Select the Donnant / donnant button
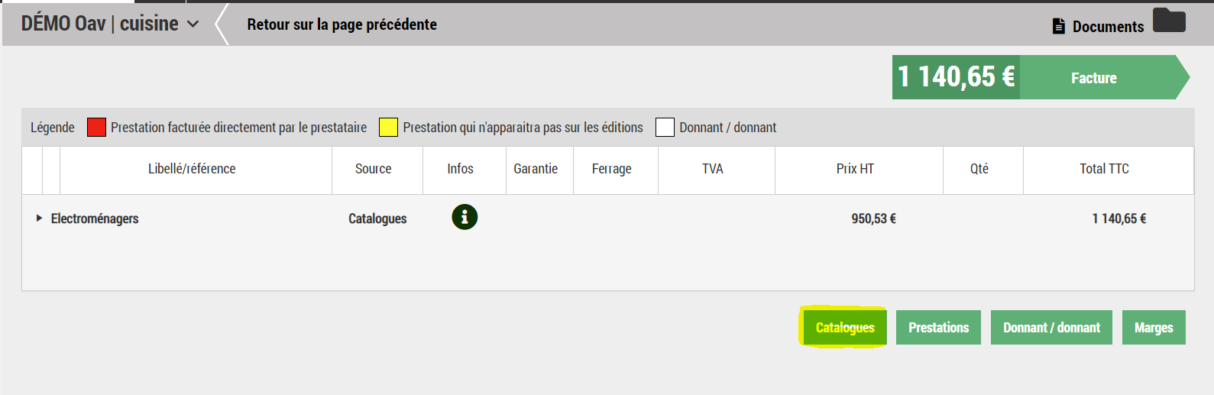The image size is (1214, 395). pos(1051,328)
